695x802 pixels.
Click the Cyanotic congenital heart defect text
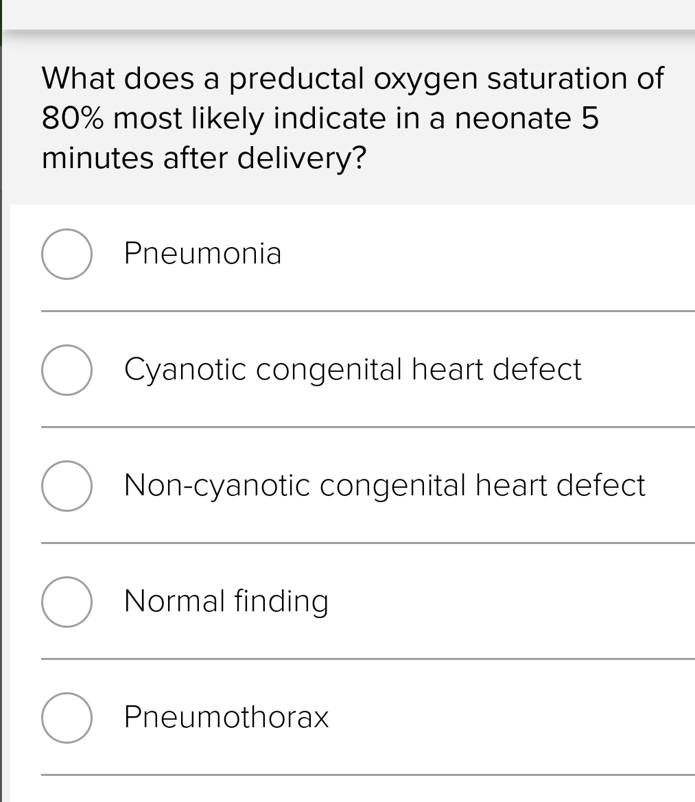pos(352,370)
